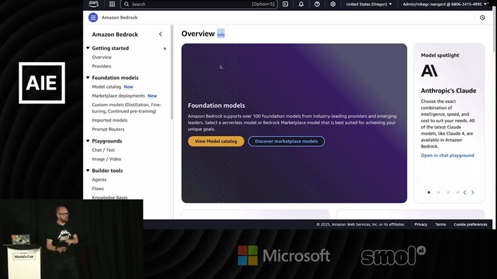Click the View Model catalog button

(x=216, y=141)
